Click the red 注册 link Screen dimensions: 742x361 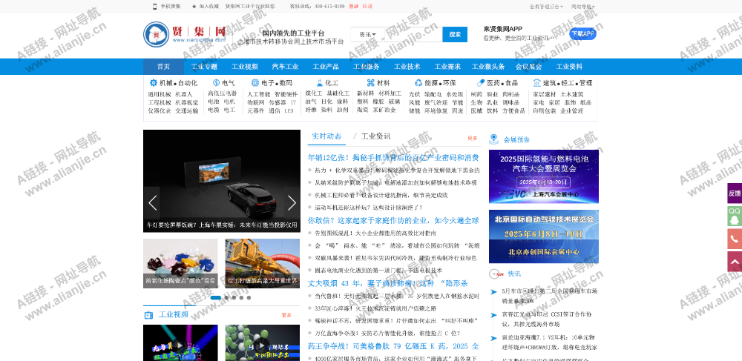368,7
